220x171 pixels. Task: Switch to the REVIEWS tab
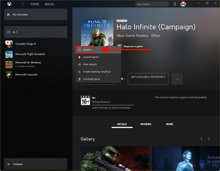click(146, 124)
